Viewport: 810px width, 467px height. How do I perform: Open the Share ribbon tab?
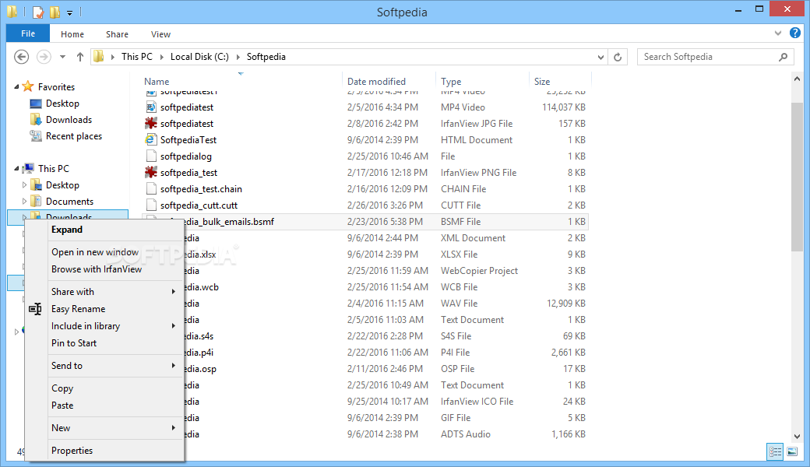pos(117,34)
